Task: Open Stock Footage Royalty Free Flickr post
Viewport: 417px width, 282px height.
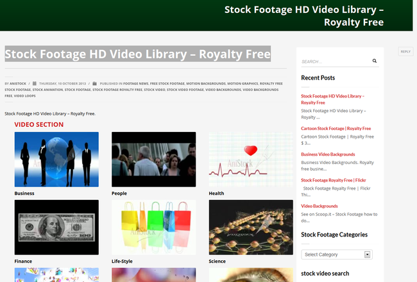Action: [337, 180]
